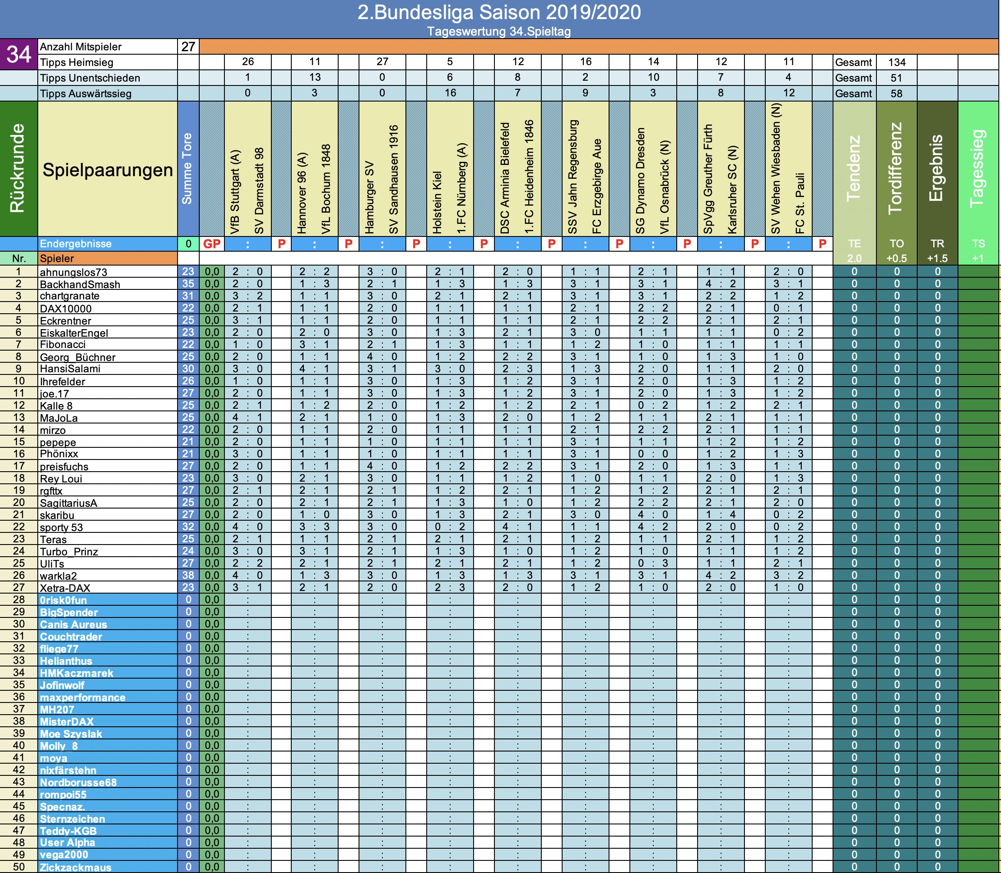The height and width of the screenshot is (873, 1001).
Task: Select inactive player 'Zickzackmaus' name cell
Action: [x=108, y=867]
